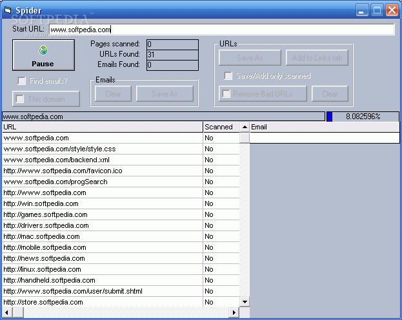Screen dimensions: 402x320
Task: Click the Email column header
Action: point(325,127)
